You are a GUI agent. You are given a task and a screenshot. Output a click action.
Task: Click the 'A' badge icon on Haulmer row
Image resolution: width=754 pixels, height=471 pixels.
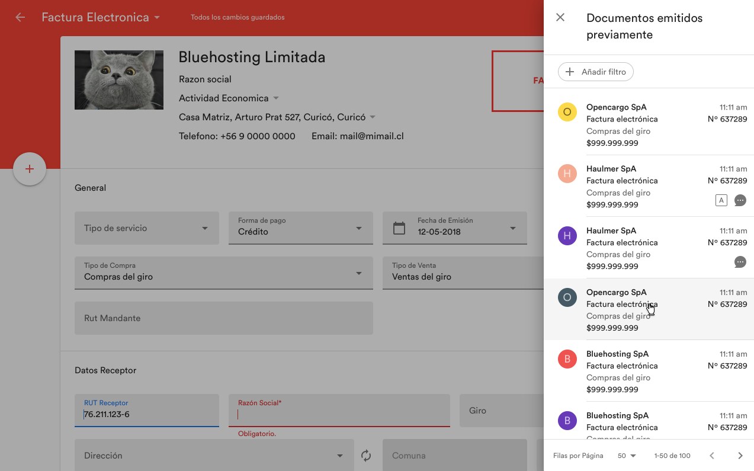coord(721,200)
